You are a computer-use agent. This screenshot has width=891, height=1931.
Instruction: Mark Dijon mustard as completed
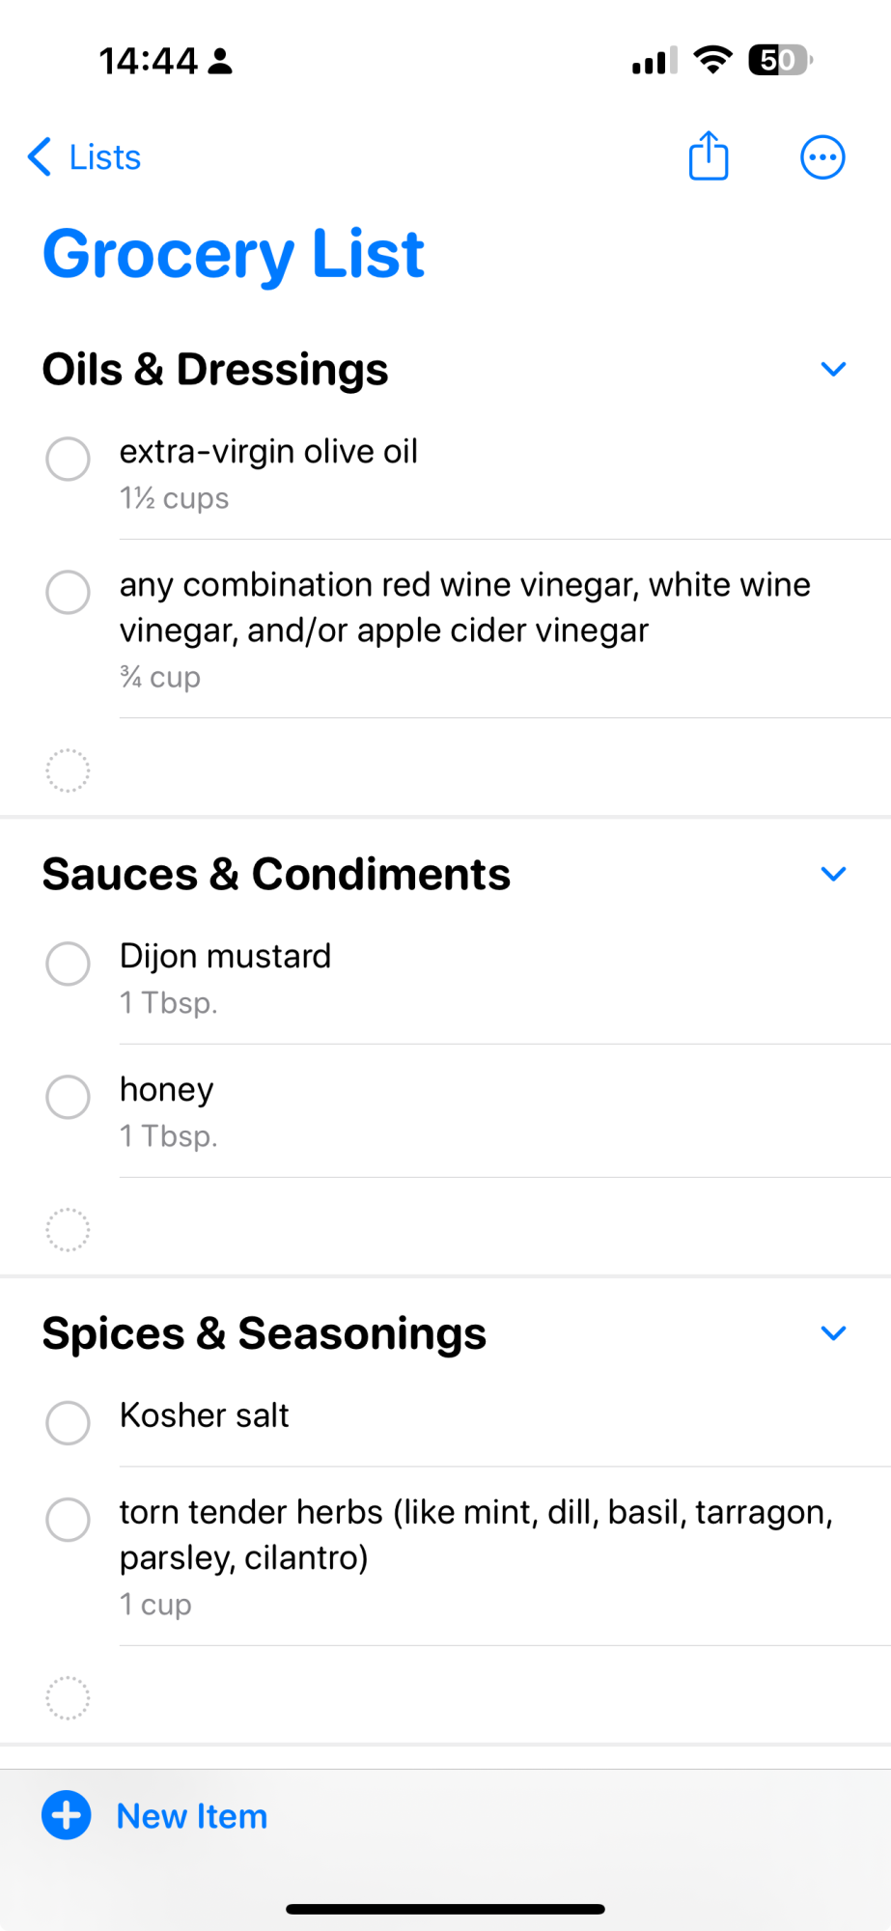[69, 964]
